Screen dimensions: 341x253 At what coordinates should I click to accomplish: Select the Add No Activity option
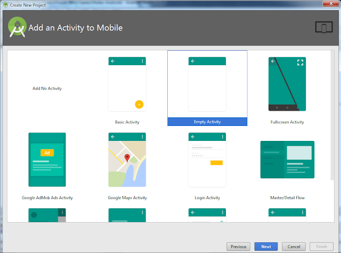point(47,88)
